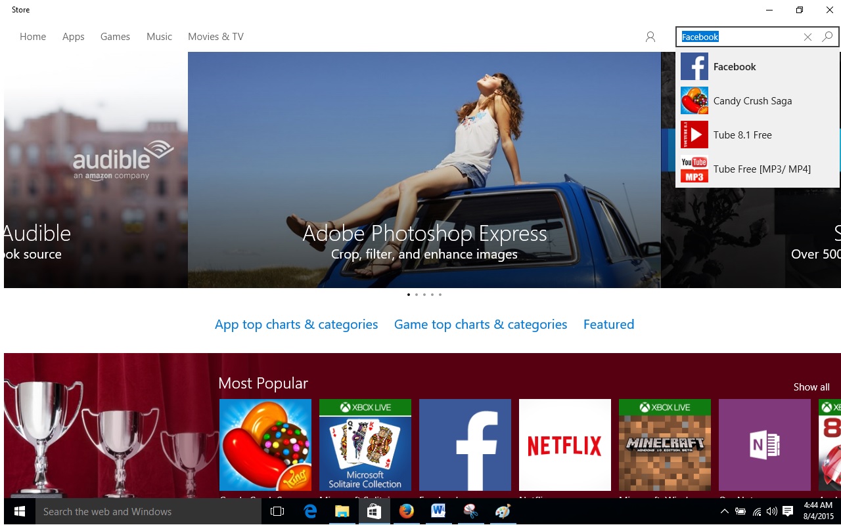Open Game top charts & categories
841x525 pixels.
(x=480, y=324)
